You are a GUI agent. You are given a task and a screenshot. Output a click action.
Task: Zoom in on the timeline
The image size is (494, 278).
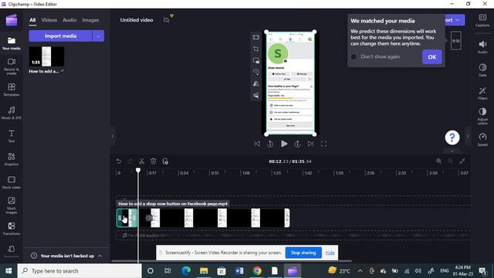pos(438,161)
